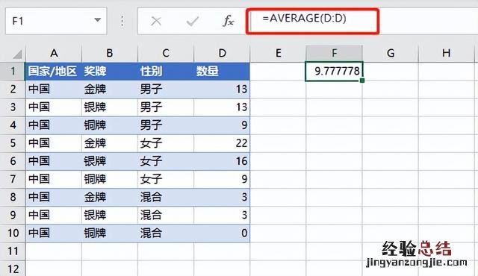478x276 pixels.
Task: Select row 7 header
Action: [x=13, y=179]
